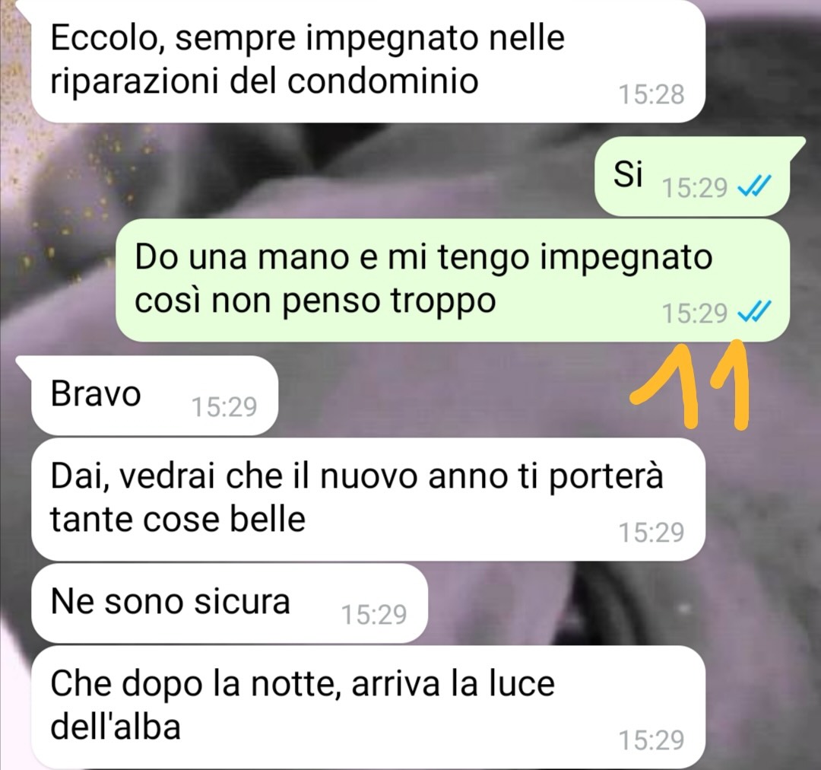
Task: Tap the 'Do una mano e mi tengo impegnato' message
Action: 452,281
